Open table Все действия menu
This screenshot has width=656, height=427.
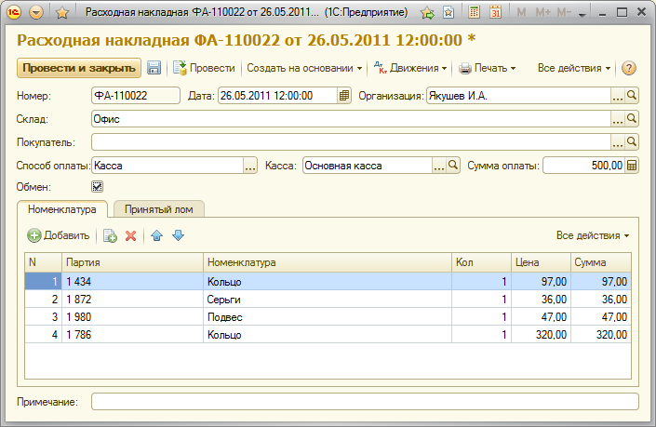point(593,235)
